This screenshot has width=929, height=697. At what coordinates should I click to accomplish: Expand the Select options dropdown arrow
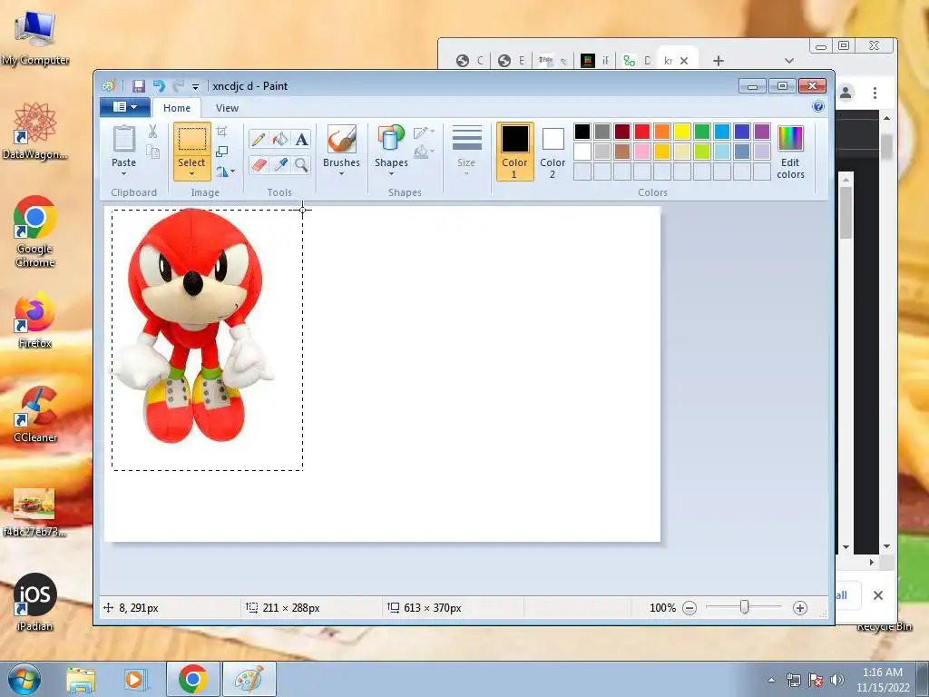pos(192,173)
